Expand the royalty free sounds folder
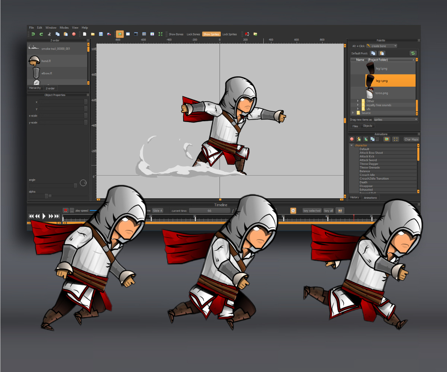Viewport: 447px width, 372px height. 358,105
